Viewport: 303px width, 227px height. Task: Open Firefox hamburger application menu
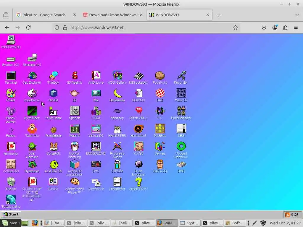[x=296, y=27]
